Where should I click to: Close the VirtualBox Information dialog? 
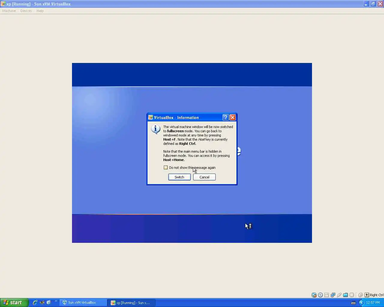point(232,118)
